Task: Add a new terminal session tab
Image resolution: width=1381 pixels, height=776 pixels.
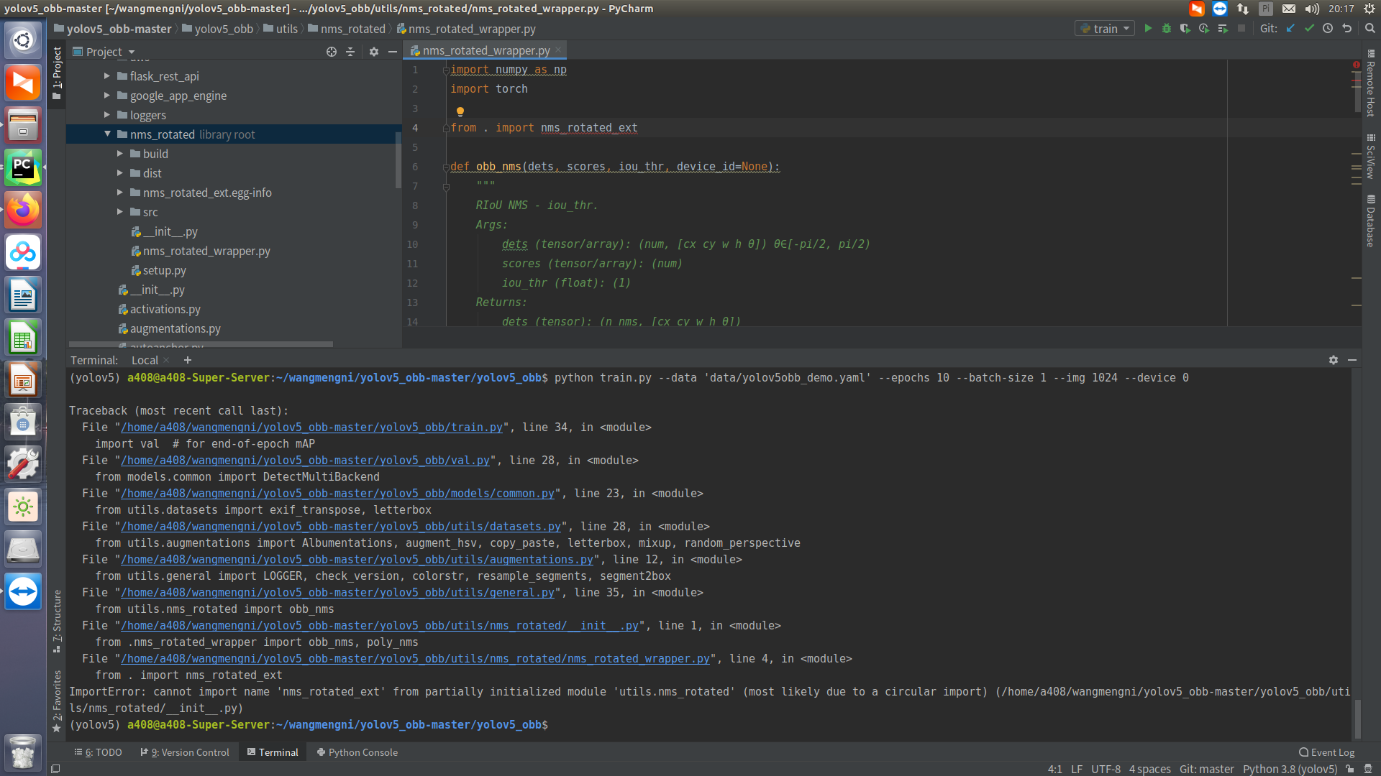Action: click(188, 360)
